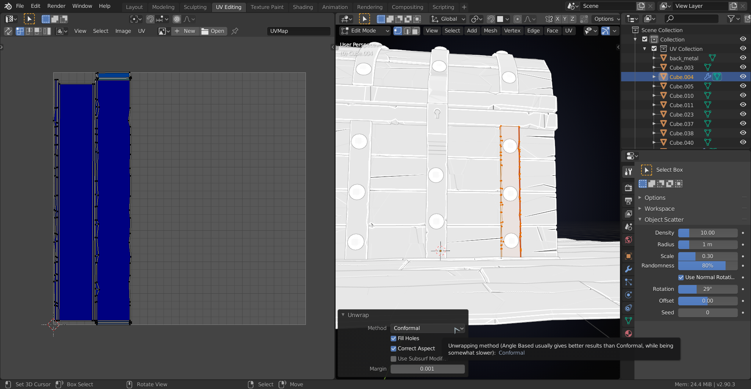Adjust the Randomness slider at 80%

coord(707,266)
